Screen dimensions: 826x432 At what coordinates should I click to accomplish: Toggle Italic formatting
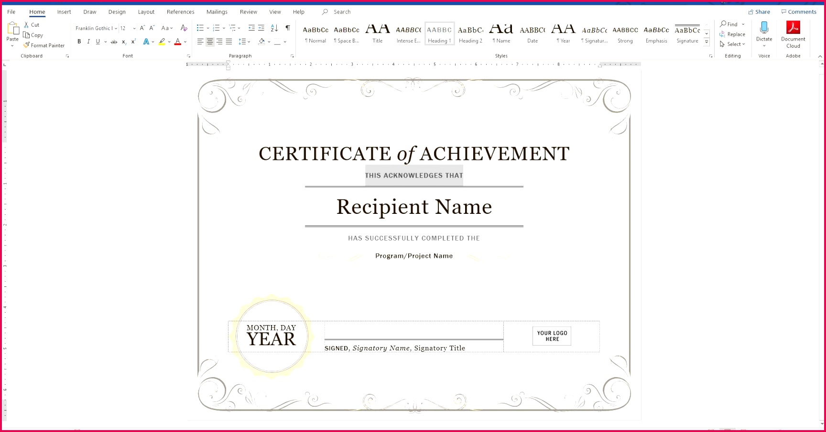(88, 42)
